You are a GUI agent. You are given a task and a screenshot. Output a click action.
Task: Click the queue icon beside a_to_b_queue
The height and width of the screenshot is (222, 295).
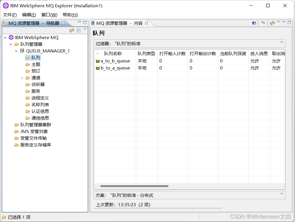click(x=98, y=61)
